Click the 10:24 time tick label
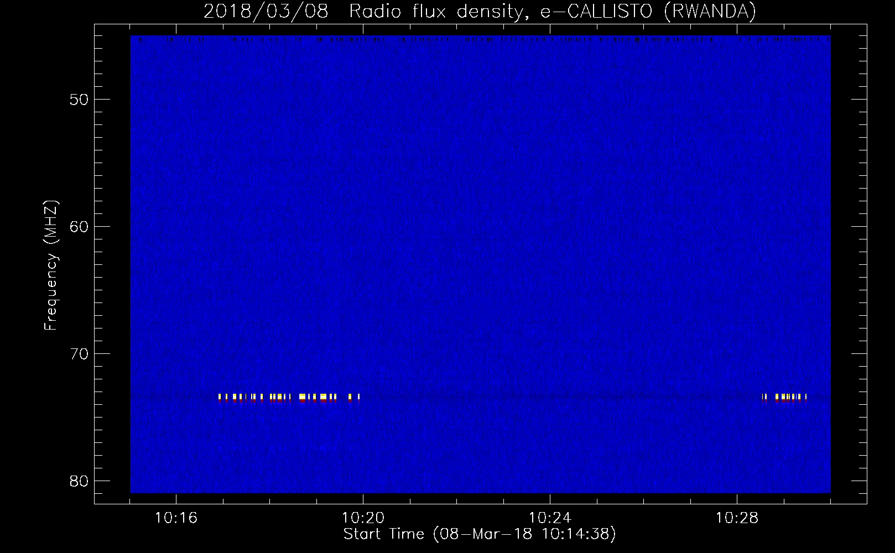This screenshot has width=895, height=553. coord(550,518)
